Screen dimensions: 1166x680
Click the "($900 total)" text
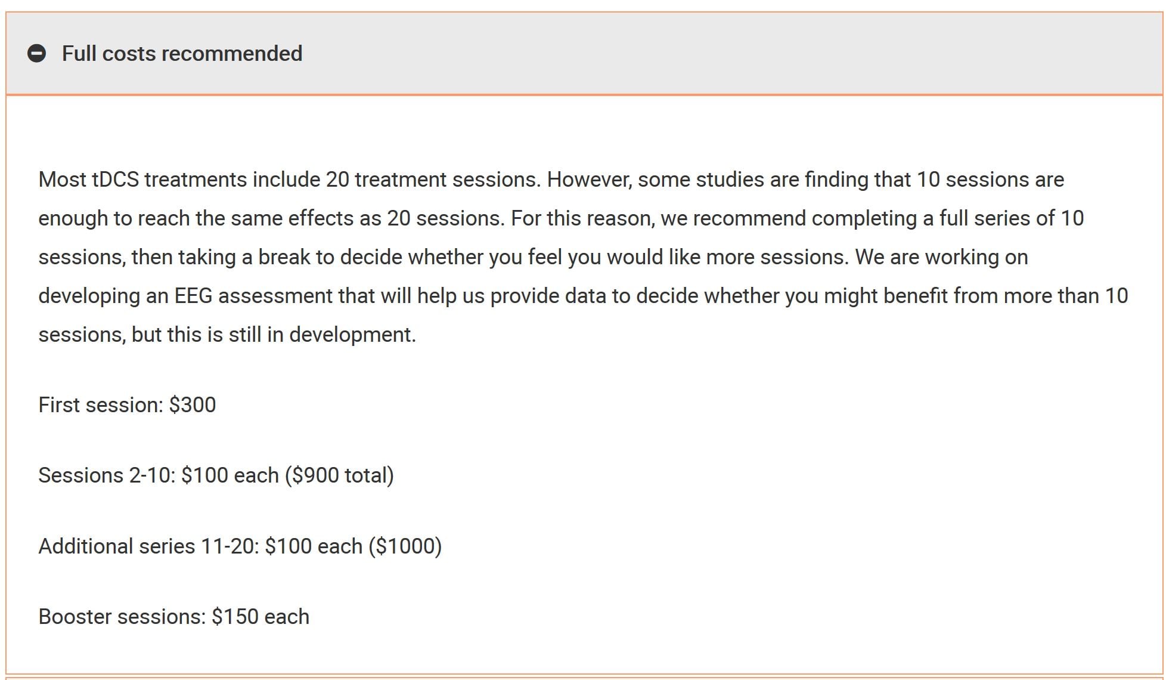[339, 475]
